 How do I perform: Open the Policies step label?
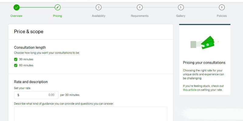222,16
